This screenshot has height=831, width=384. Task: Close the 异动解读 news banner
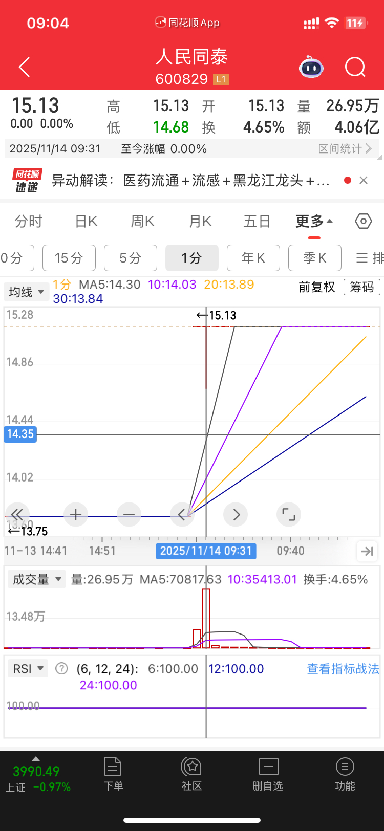point(364,180)
